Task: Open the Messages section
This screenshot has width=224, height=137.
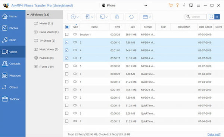Action: click(13, 75)
